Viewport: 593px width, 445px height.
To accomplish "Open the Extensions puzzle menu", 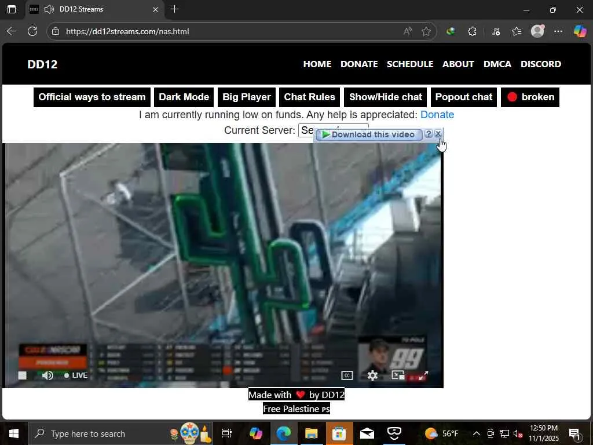I will (x=472, y=31).
